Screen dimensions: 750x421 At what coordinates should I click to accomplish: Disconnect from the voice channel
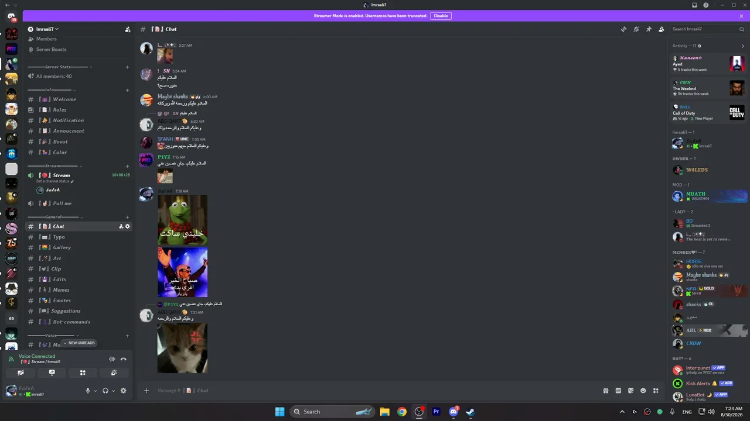[x=123, y=359]
